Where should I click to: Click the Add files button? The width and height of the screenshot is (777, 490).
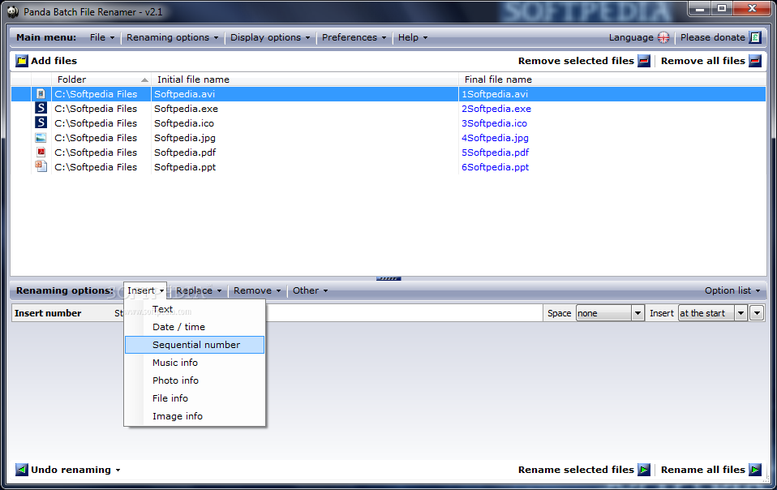(x=46, y=61)
